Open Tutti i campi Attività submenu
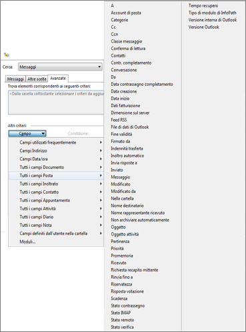The height and width of the screenshot is (332, 246). pyautogui.click(x=56, y=209)
